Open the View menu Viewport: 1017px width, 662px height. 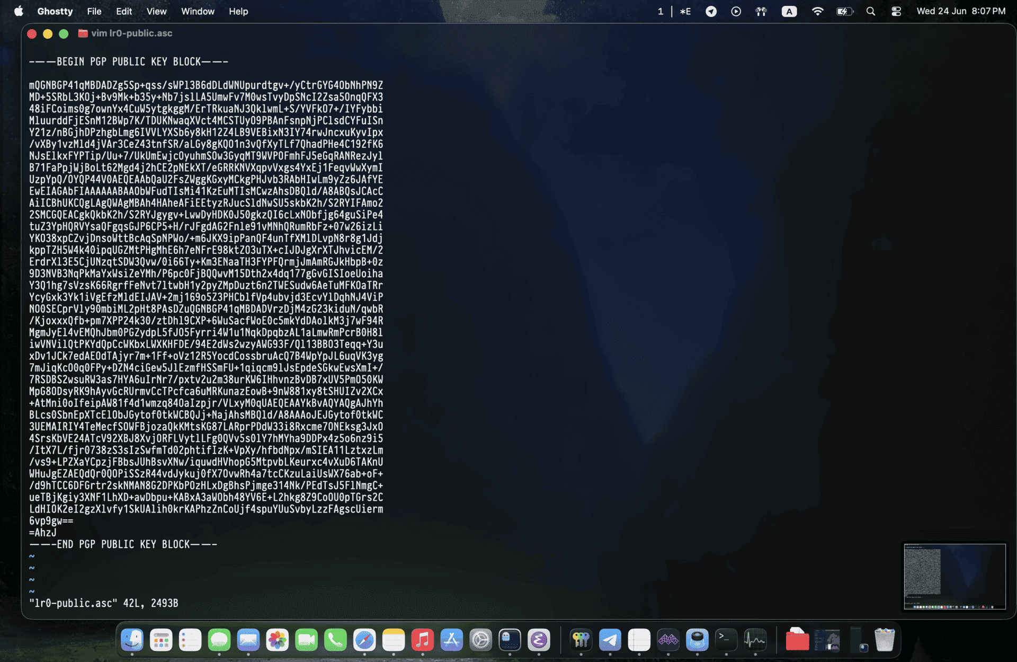click(x=156, y=11)
